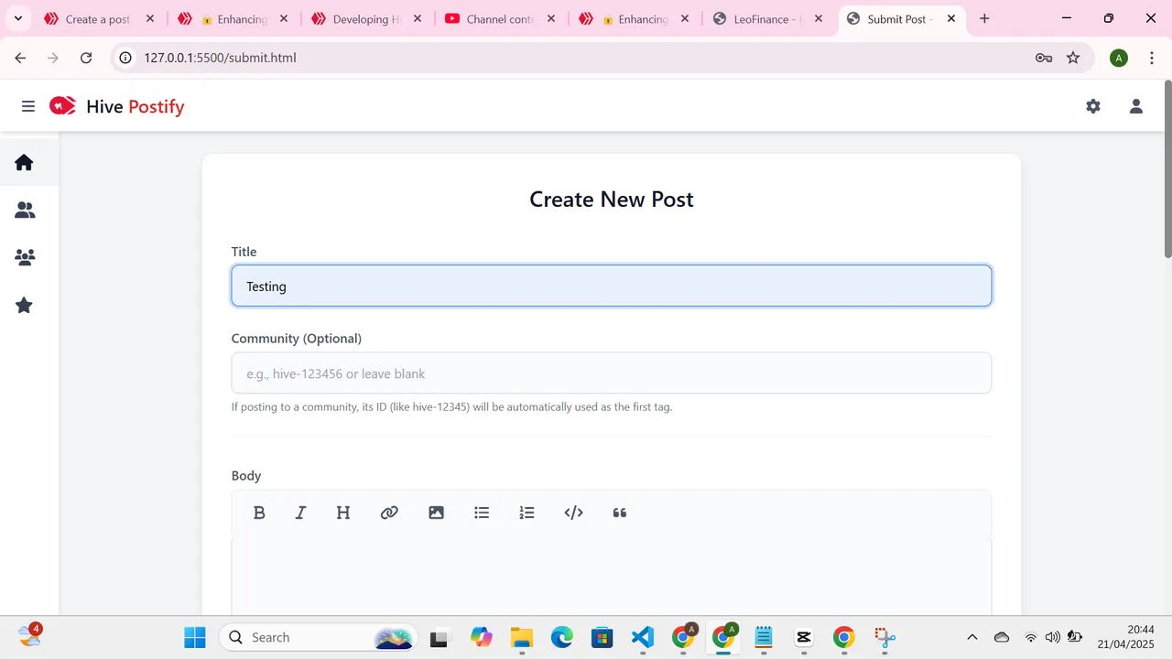Open settings gear in the page header
This screenshot has height=659, width=1172.
(x=1093, y=106)
